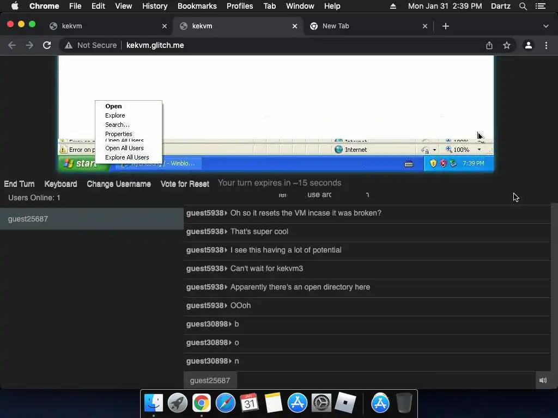Click the error warning icon in status bar
This screenshot has width=558, height=418.
(x=63, y=150)
